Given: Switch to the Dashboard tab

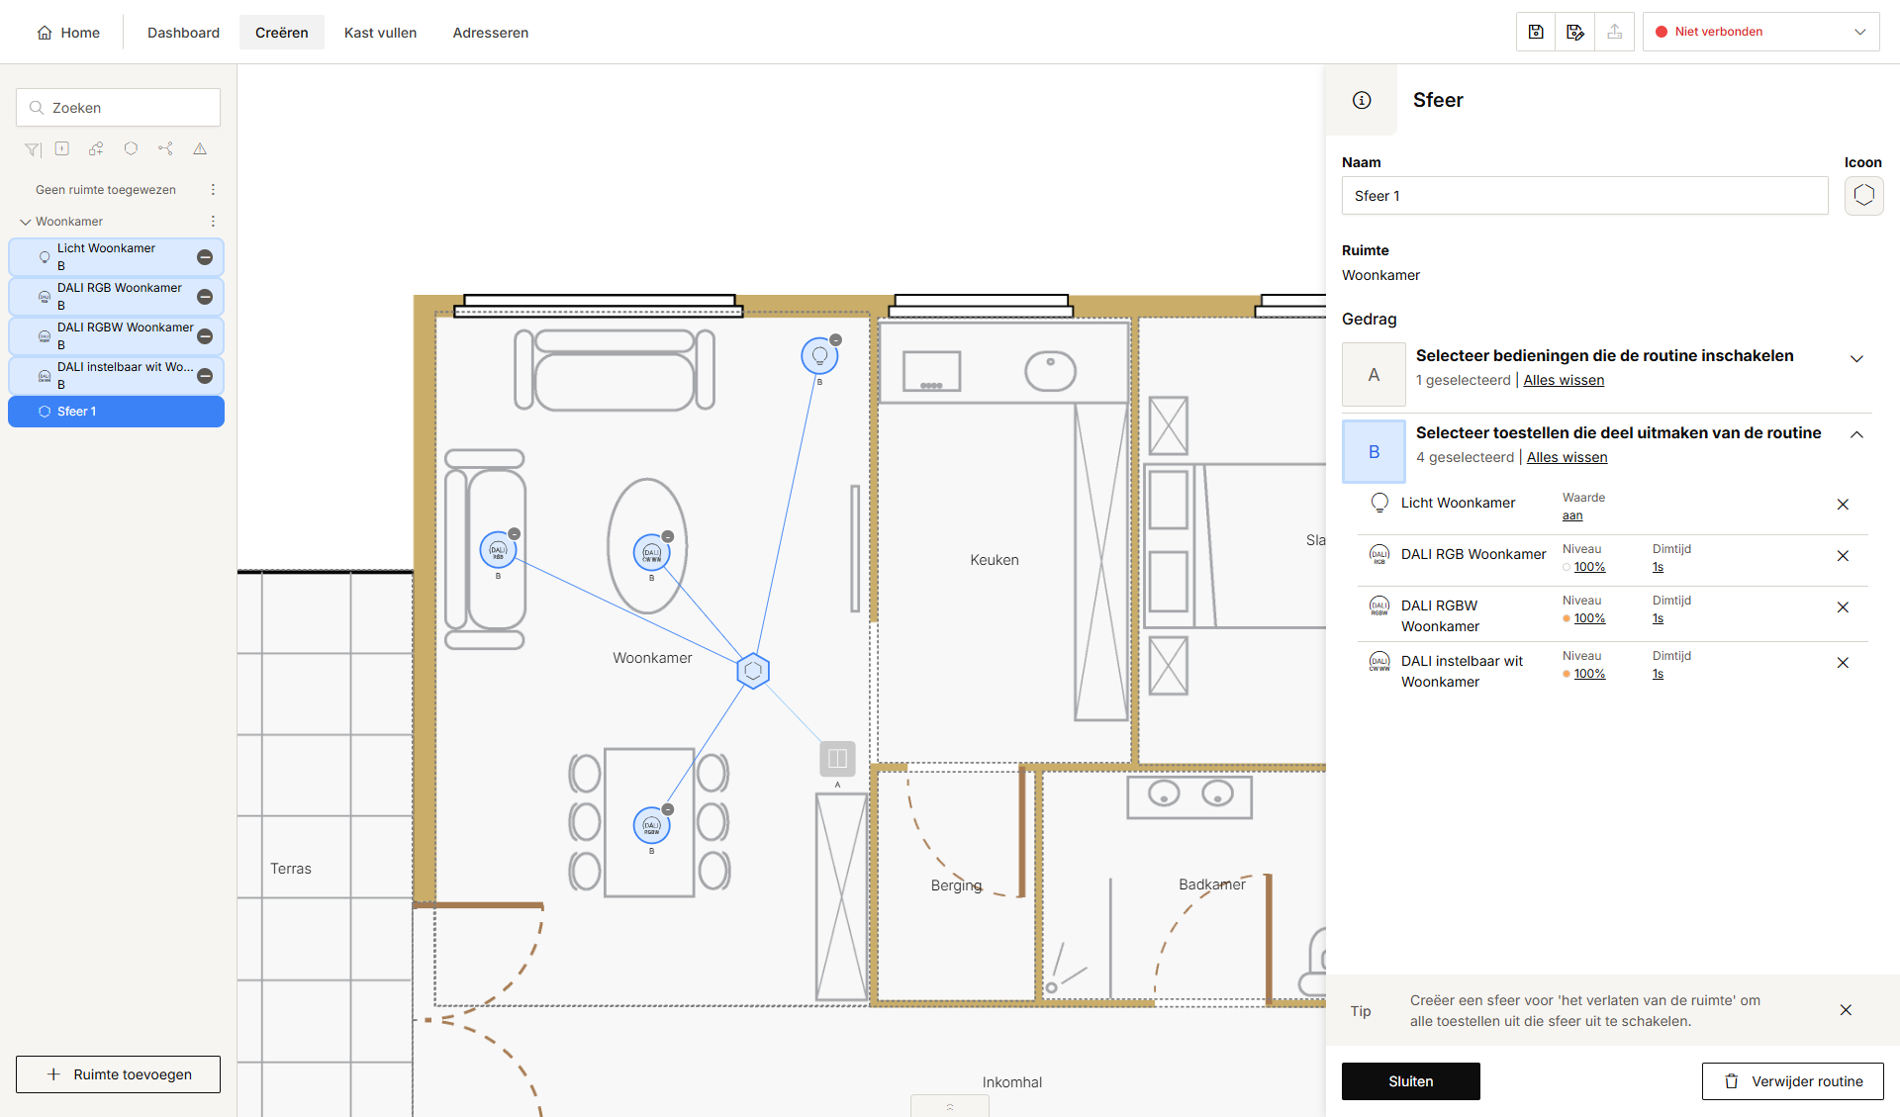Looking at the screenshot, I should [x=183, y=33].
